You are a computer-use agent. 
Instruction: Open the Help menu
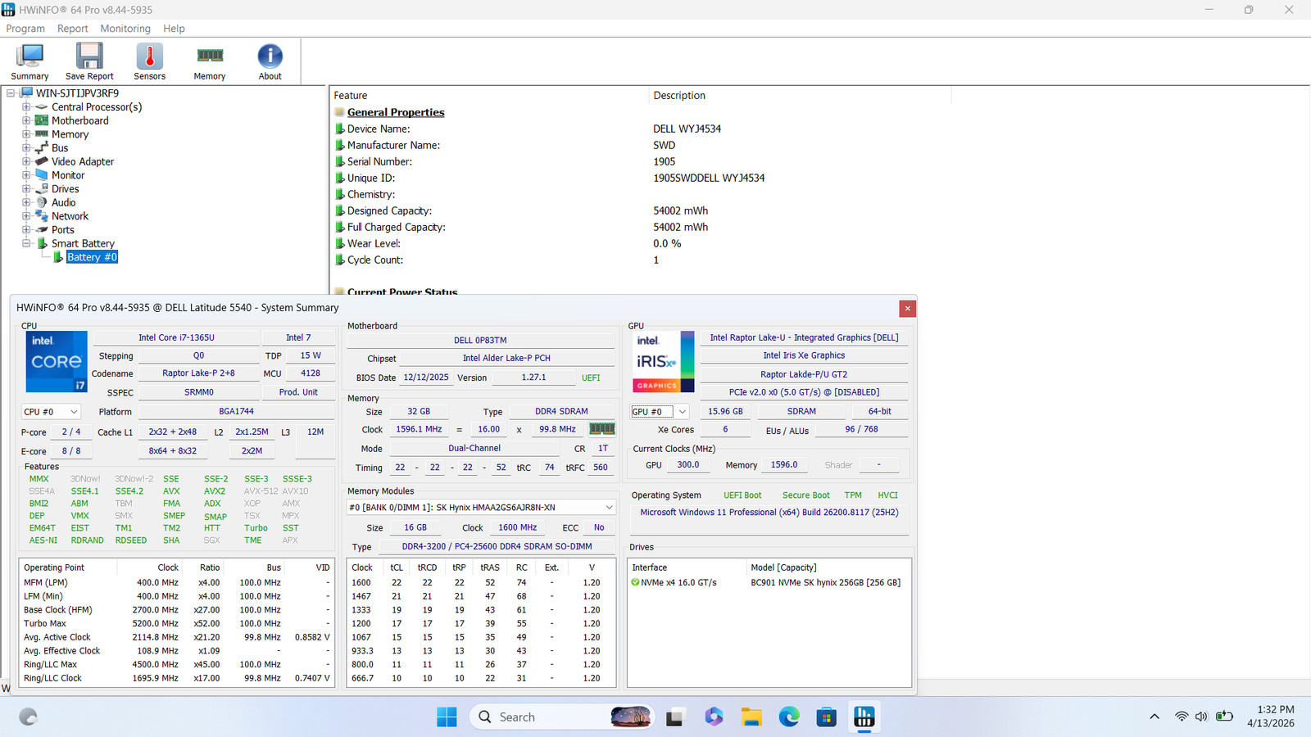(x=174, y=29)
